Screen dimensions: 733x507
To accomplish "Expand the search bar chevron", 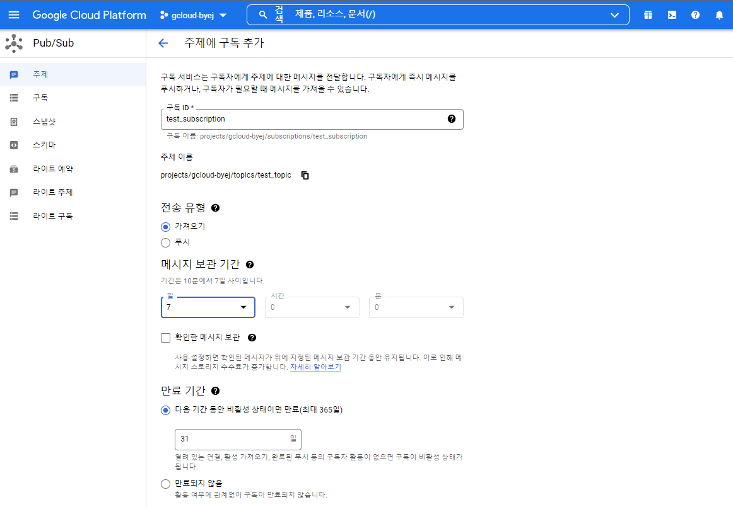I will click(x=615, y=15).
